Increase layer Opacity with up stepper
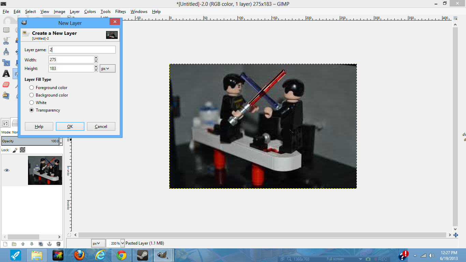466x262 pixels. click(x=61, y=139)
